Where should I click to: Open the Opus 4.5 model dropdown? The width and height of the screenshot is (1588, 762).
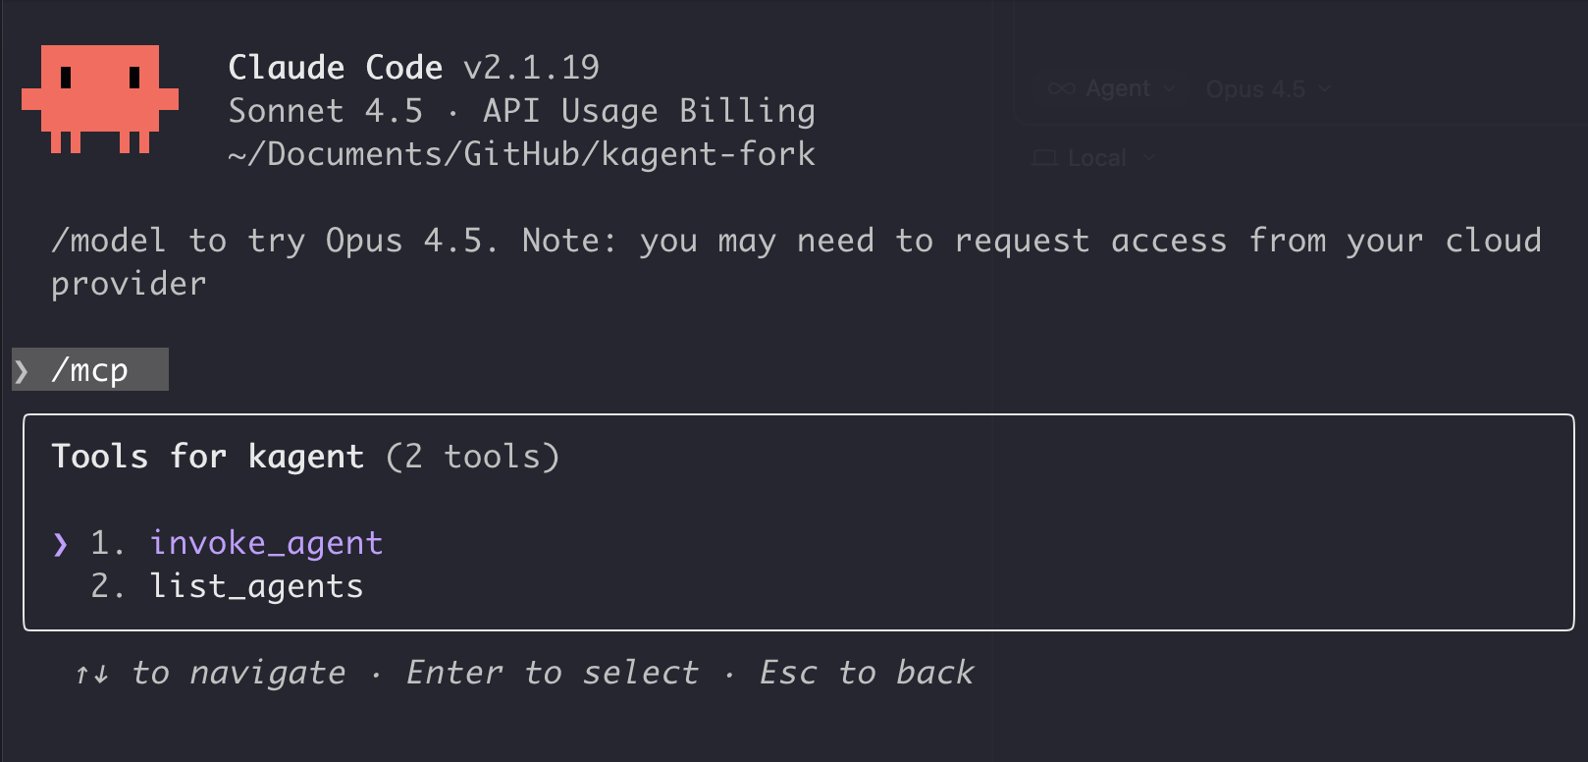(1257, 89)
